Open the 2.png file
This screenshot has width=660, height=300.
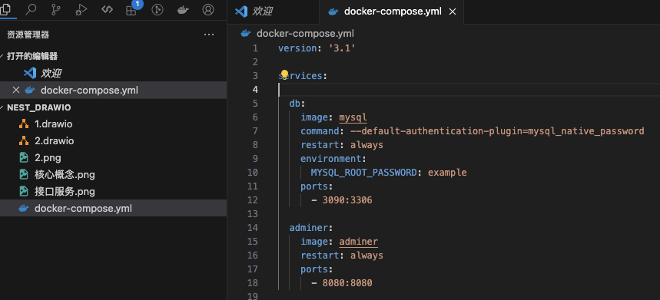click(x=113, y=157)
